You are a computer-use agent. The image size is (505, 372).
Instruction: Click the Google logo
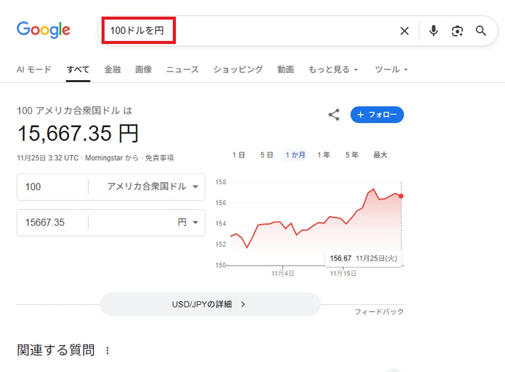click(43, 29)
